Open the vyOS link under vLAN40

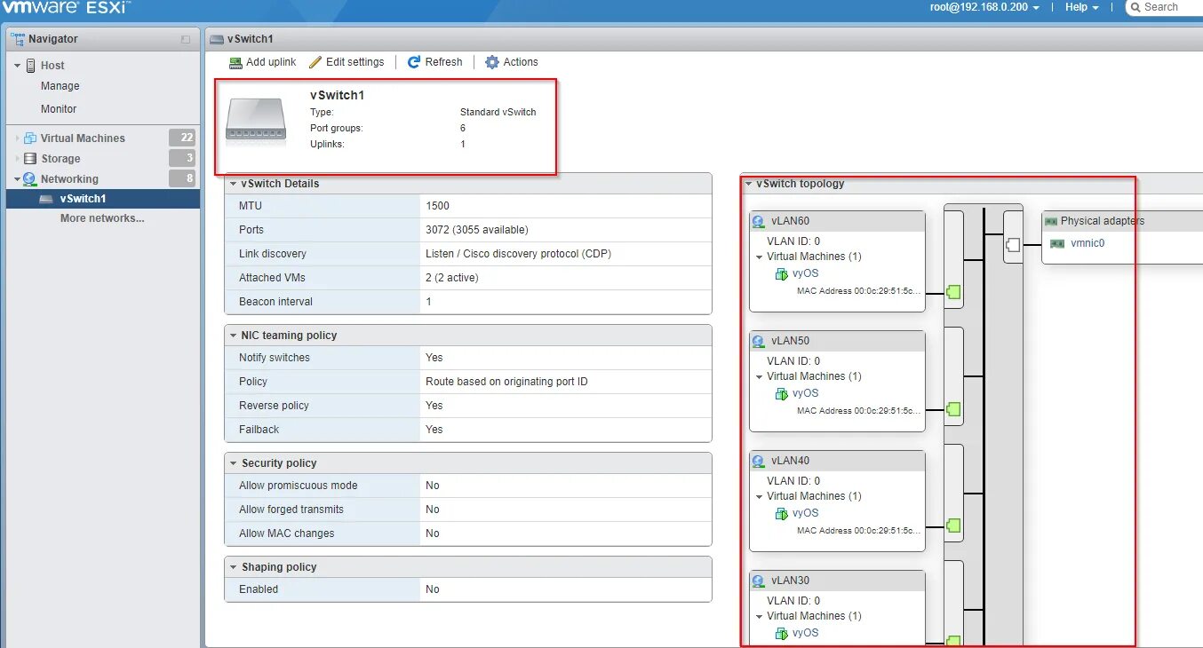[806, 513]
